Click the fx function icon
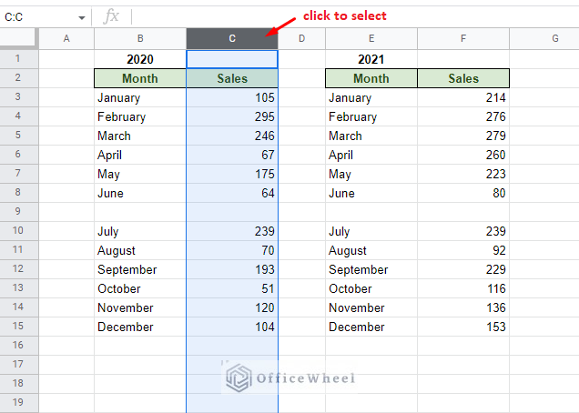Image resolution: width=579 pixels, height=413 pixels. click(111, 17)
